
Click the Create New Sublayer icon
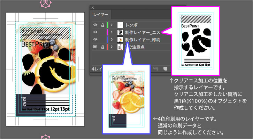(156, 69)
